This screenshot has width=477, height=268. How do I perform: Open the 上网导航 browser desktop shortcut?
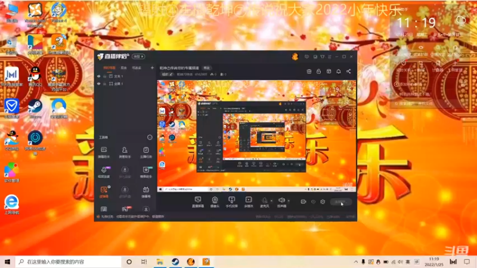[11, 204]
